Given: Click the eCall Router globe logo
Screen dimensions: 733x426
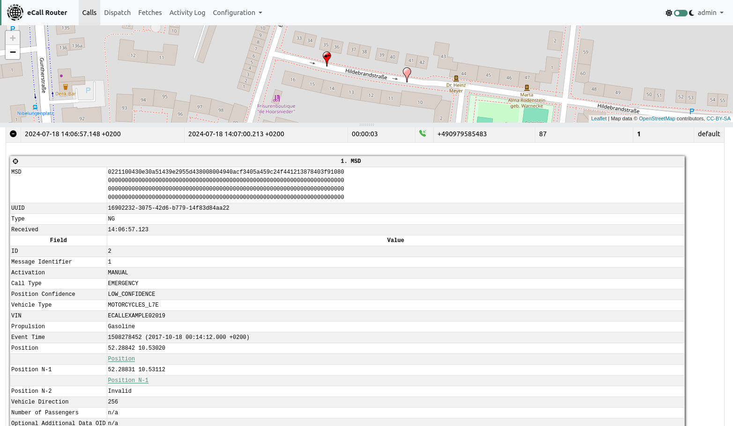Looking at the screenshot, I should click(15, 13).
